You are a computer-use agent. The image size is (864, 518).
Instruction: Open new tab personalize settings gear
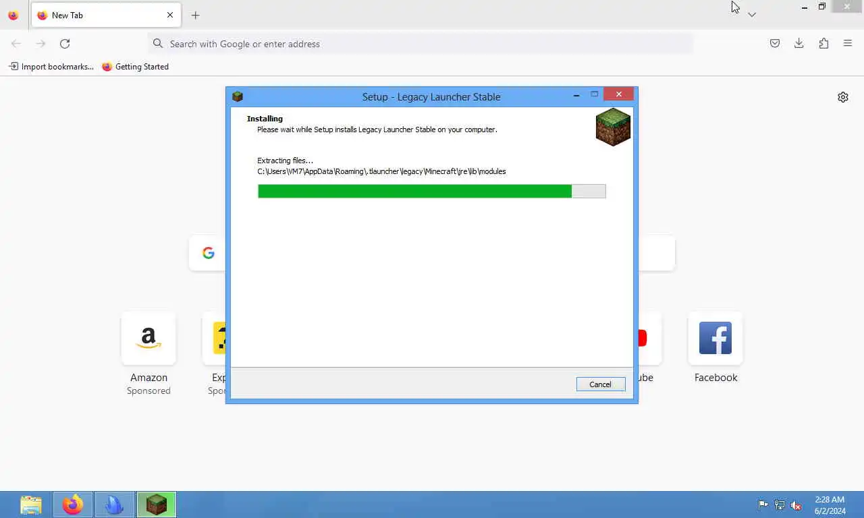point(843,97)
